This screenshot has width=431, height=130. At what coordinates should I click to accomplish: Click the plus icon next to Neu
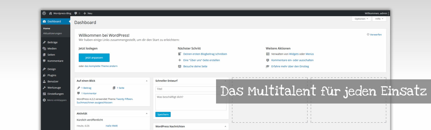click(x=85, y=13)
